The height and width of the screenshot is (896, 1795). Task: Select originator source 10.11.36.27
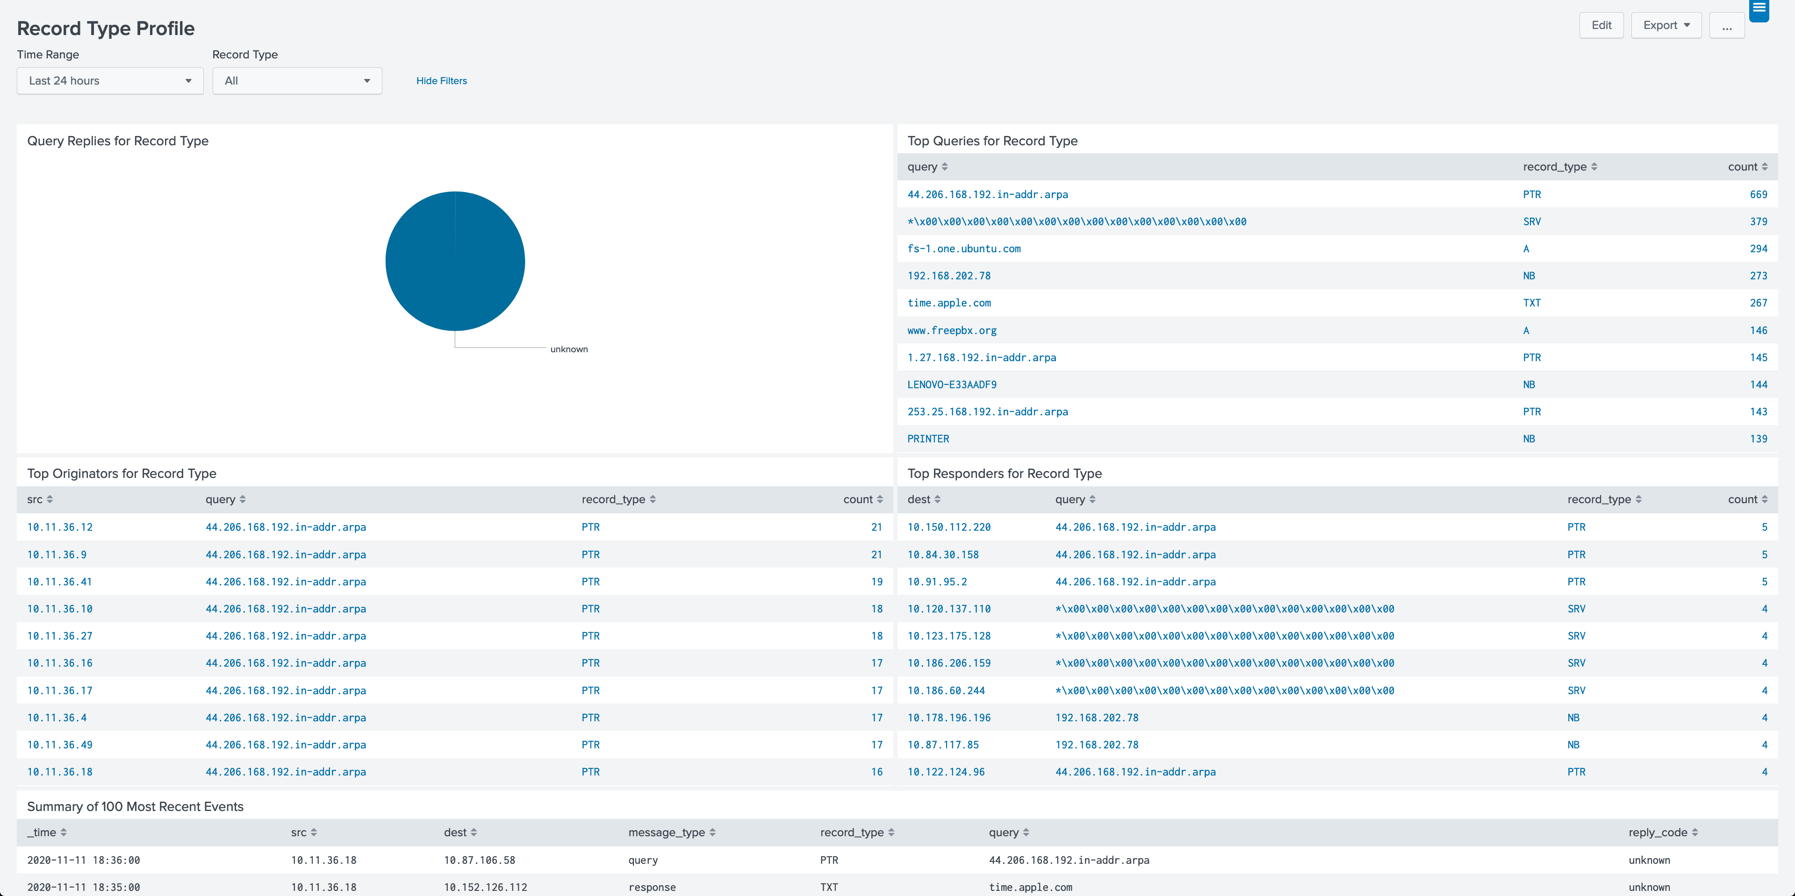pyautogui.click(x=60, y=636)
